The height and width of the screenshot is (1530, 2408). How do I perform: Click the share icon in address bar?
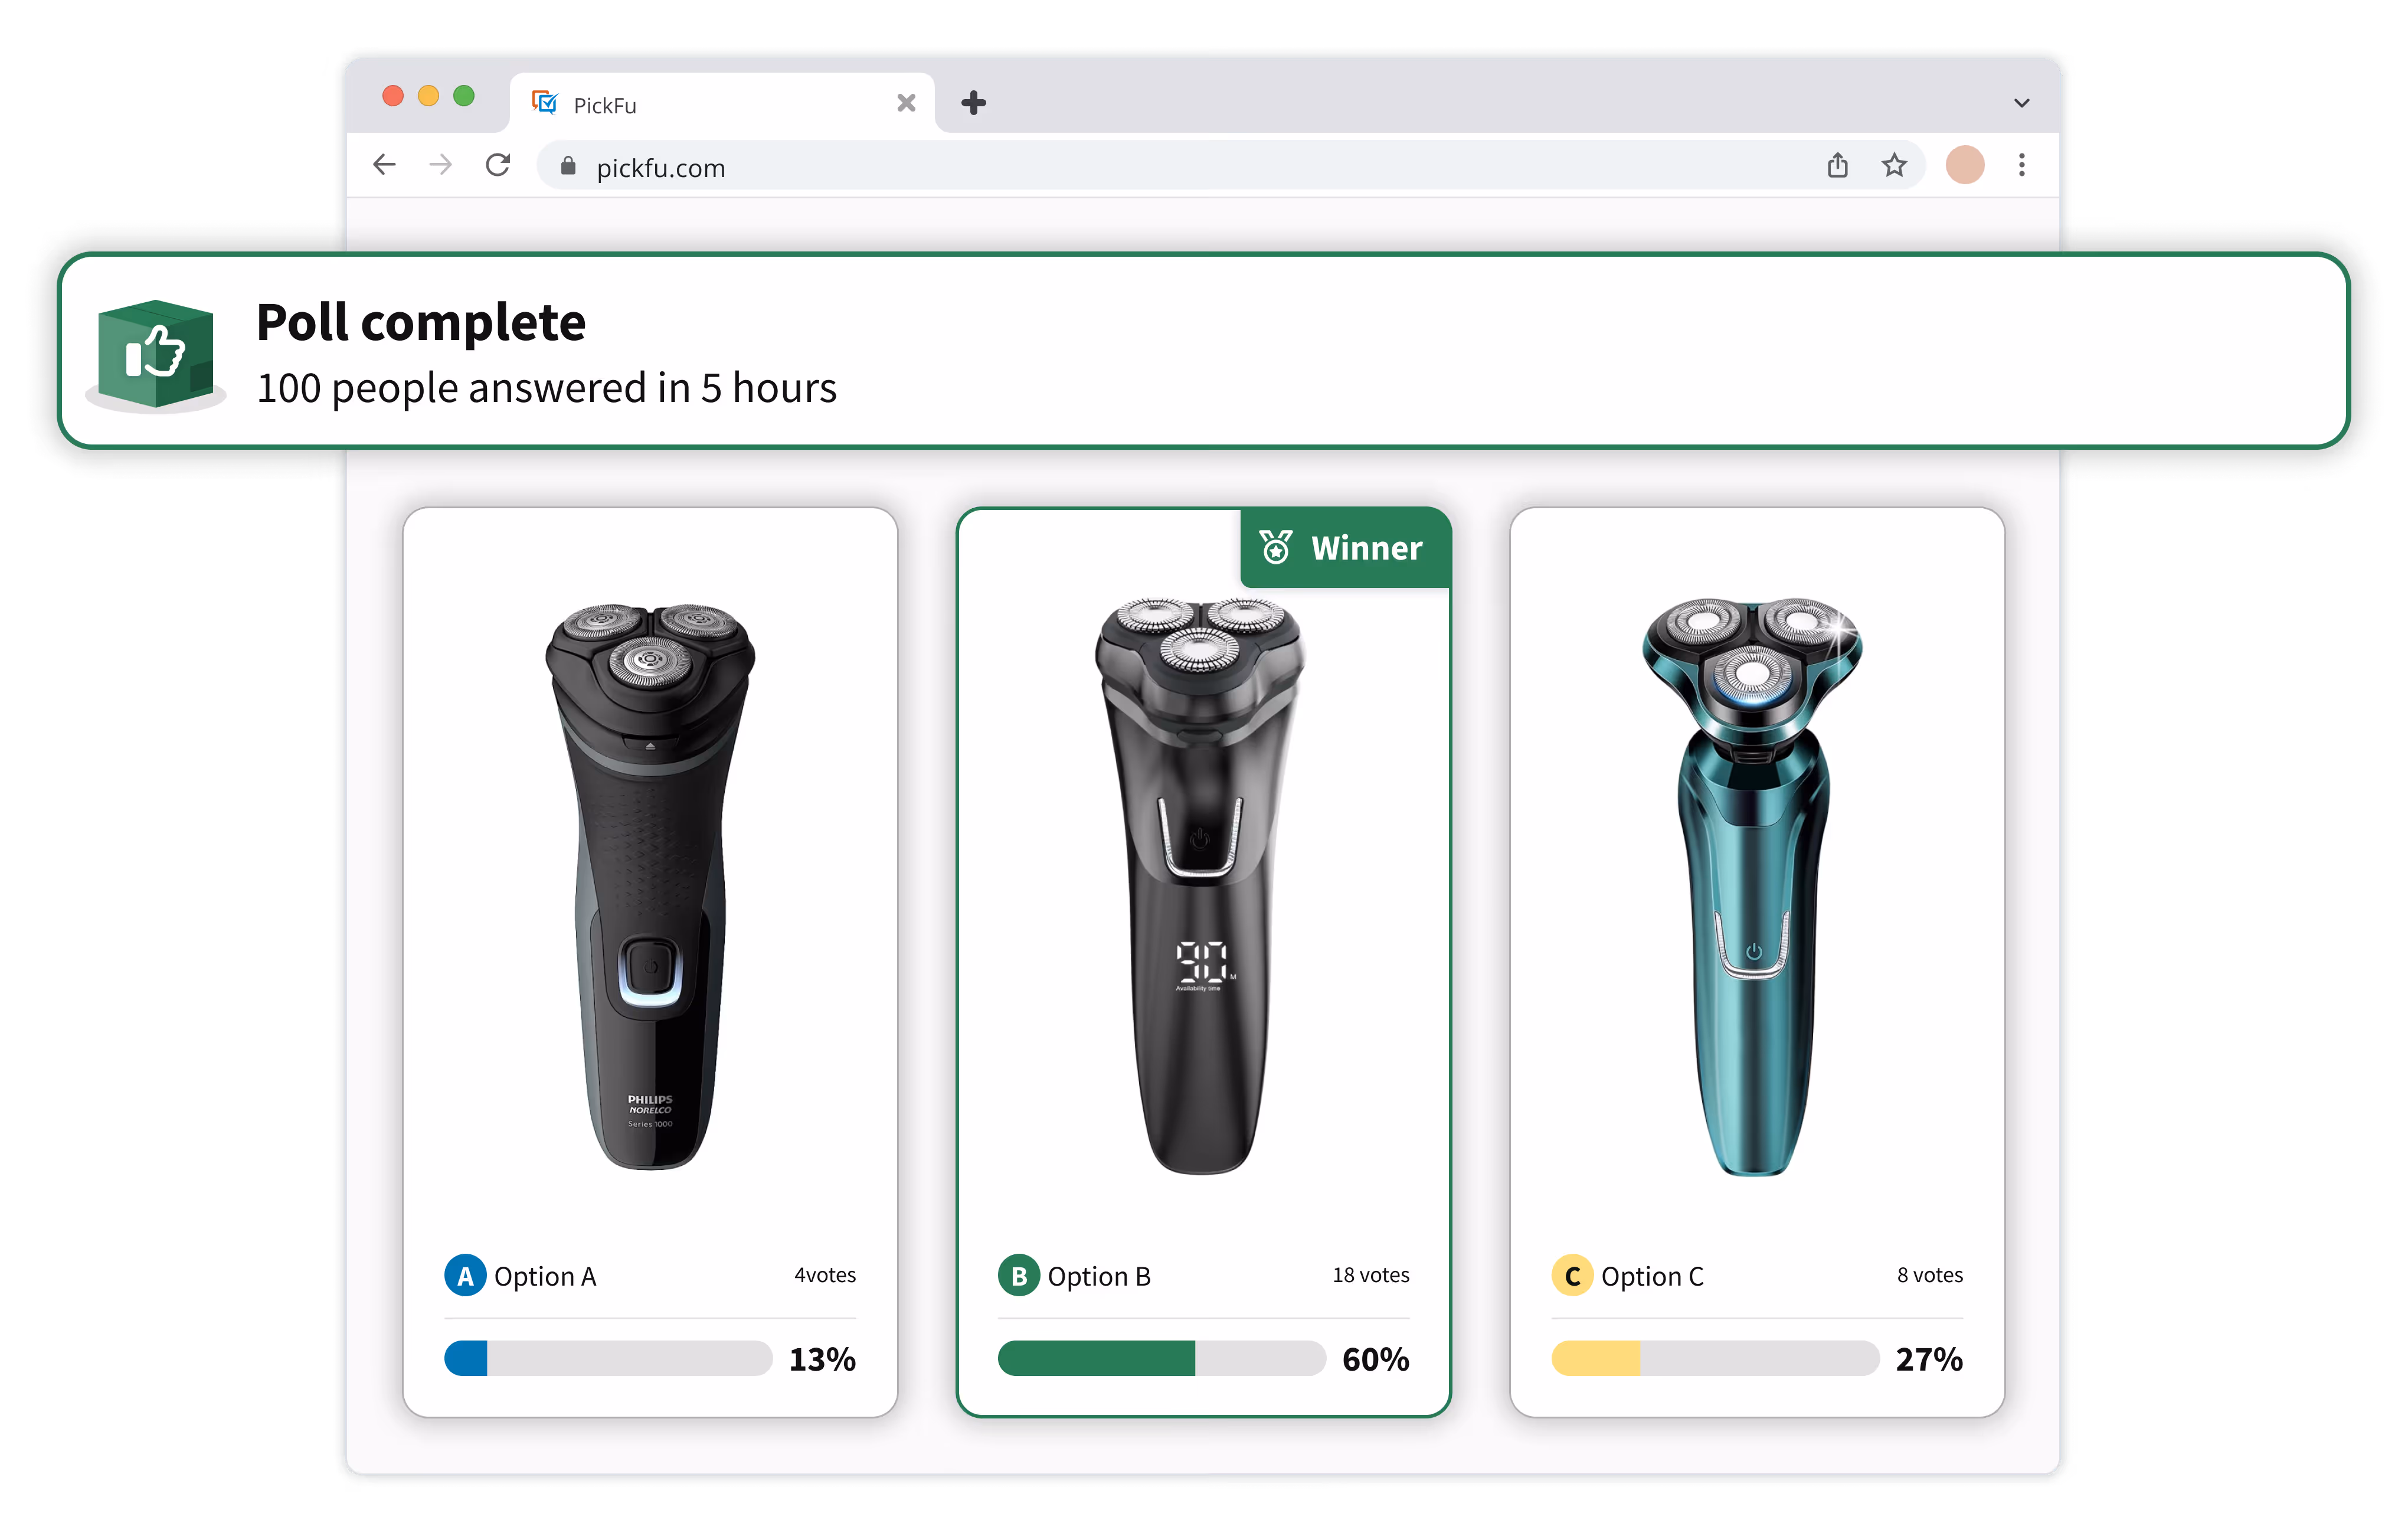point(1837,165)
